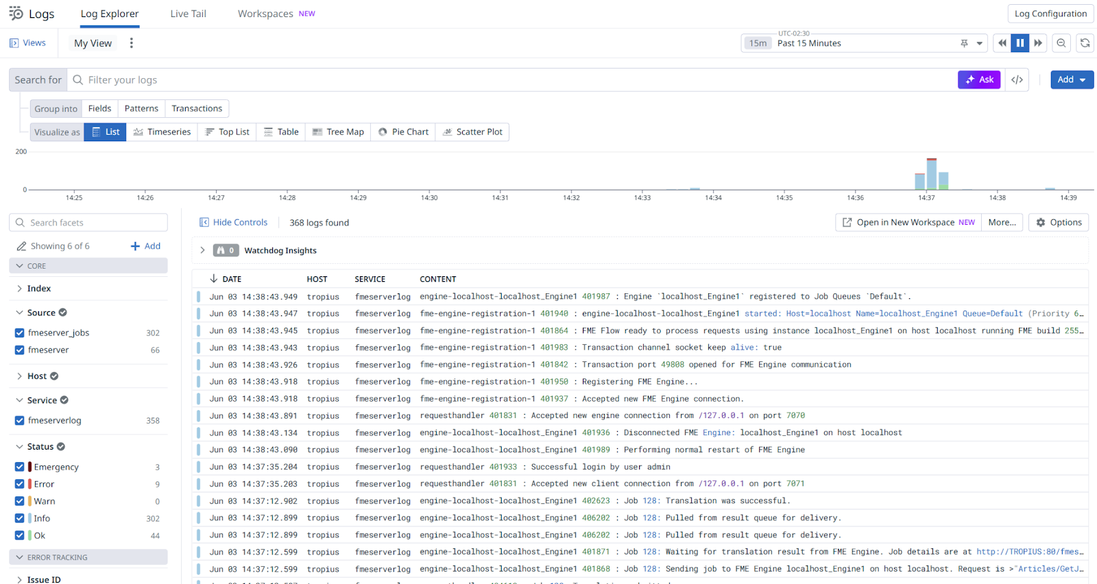Open the time range dropdown arrow
Image resolution: width=1097 pixels, height=584 pixels.
pyautogui.click(x=980, y=43)
